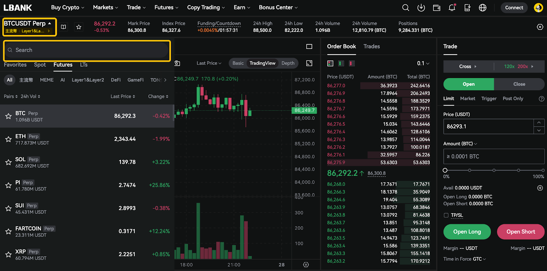Expand chart to fullscreen icon
Screen dimensions: 547x271
tap(309, 63)
